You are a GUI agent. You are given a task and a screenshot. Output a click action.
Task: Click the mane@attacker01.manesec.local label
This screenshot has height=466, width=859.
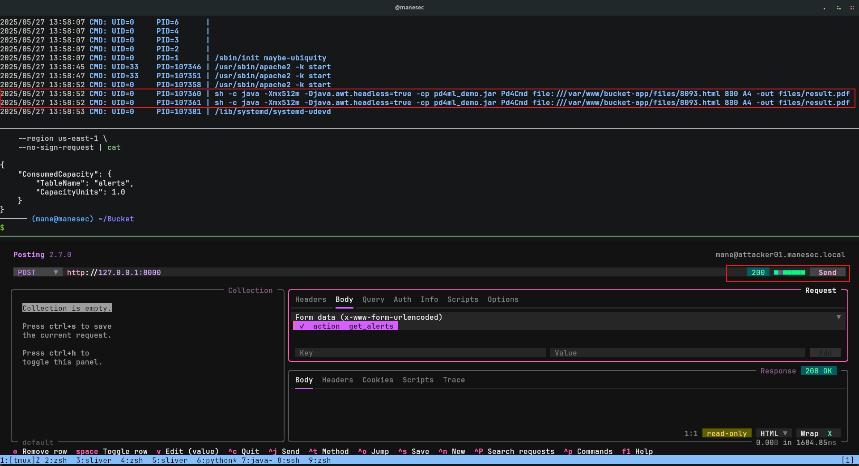coord(780,254)
